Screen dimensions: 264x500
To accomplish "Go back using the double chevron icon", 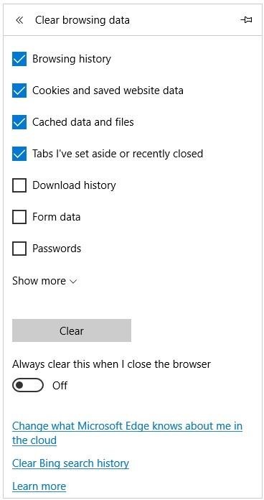I will click(x=19, y=20).
